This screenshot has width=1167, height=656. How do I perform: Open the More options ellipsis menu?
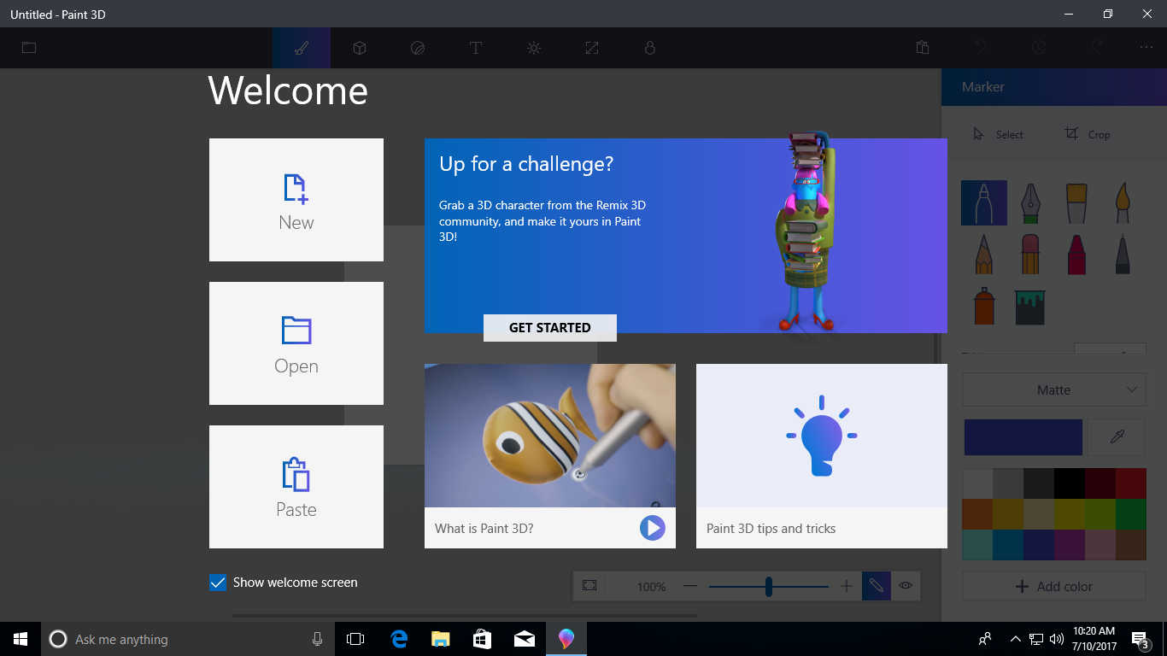(1146, 48)
